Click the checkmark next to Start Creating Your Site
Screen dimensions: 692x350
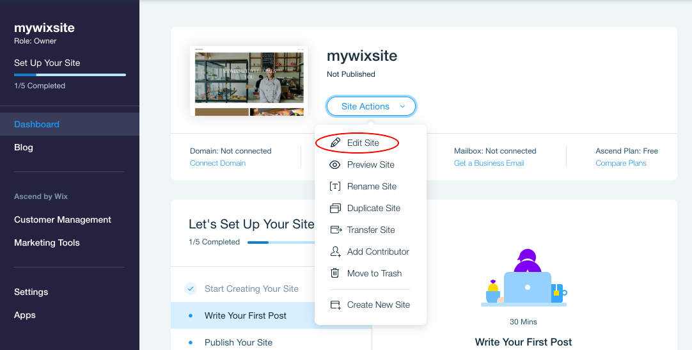(191, 289)
